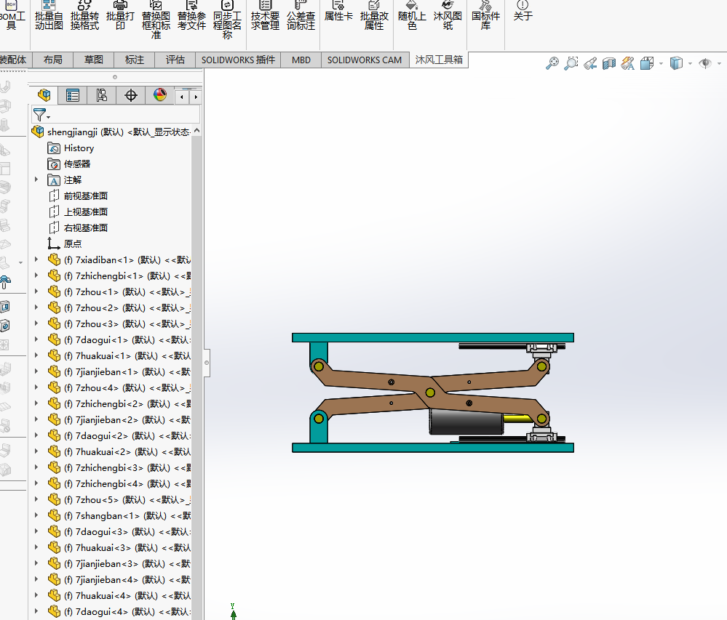This screenshot has height=620, width=727.
Task: Toggle Hide/Show Items eye icon
Action: tap(704, 64)
